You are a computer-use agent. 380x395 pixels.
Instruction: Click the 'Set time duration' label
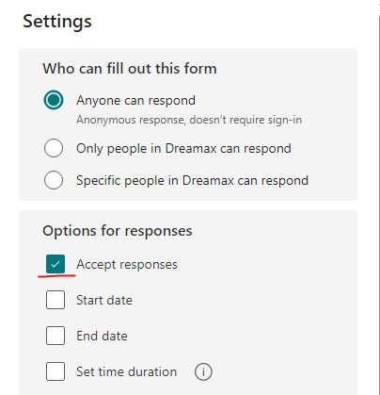[x=126, y=371]
